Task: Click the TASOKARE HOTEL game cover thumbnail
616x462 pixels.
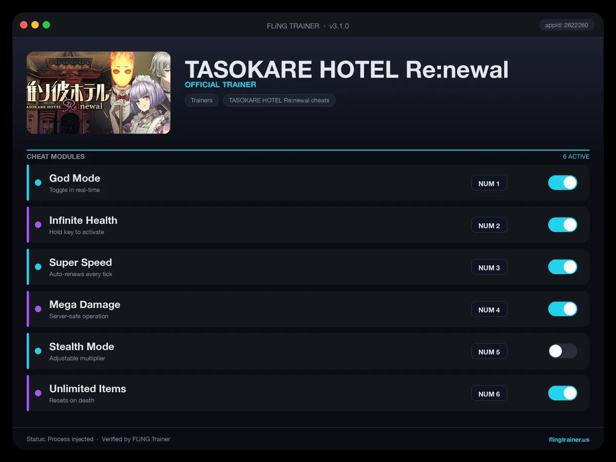Action: click(99, 92)
